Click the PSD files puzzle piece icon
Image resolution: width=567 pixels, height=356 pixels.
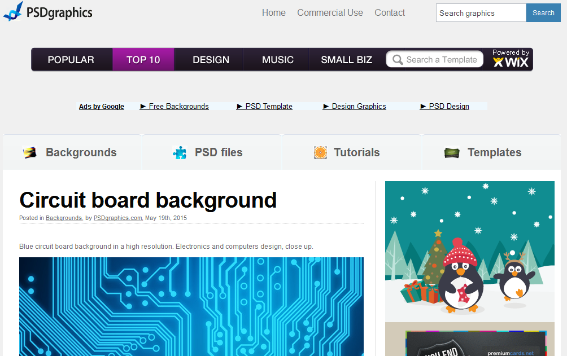180,152
